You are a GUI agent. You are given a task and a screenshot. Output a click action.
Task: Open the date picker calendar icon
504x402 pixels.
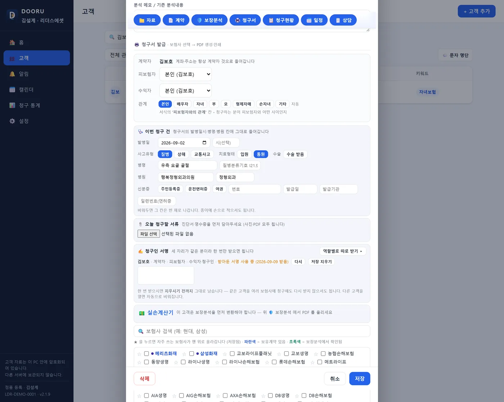coord(204,143)
